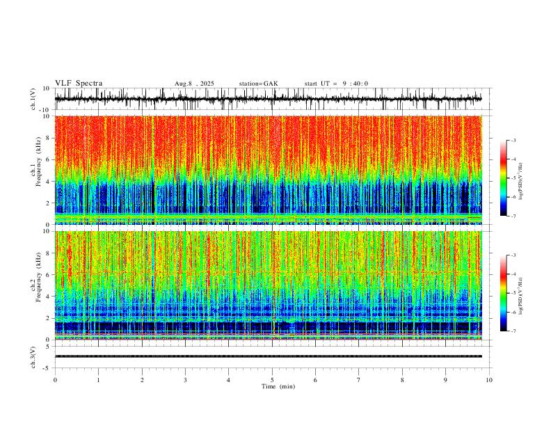Click the "2" kHz tick on ch.2 frequency axis
The width and height of the screenshot is (551, 426).
click(48, 318)
